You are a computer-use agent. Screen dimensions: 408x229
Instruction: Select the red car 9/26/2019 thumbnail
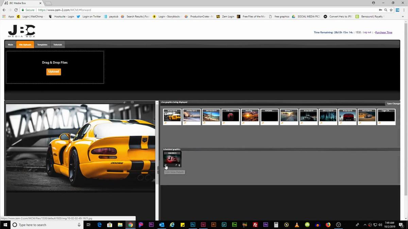[x=347, y=117]
